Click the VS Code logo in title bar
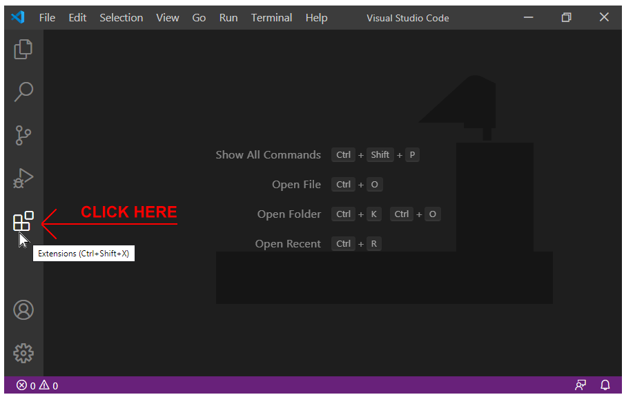Image resolution: width=624 pixels, height=397 pixels. tap(18, 17)
